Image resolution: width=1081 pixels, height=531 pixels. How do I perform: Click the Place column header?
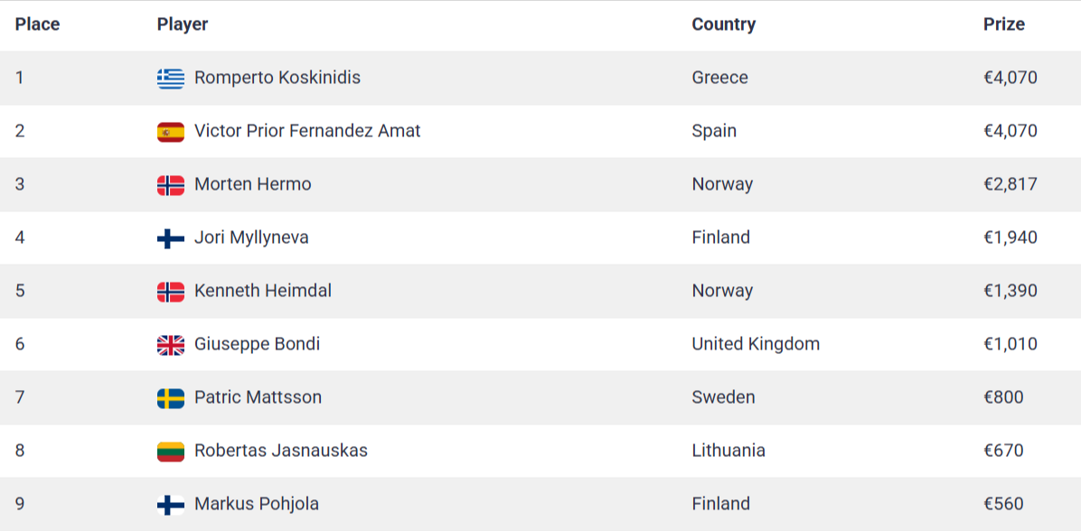click(37, 24)
